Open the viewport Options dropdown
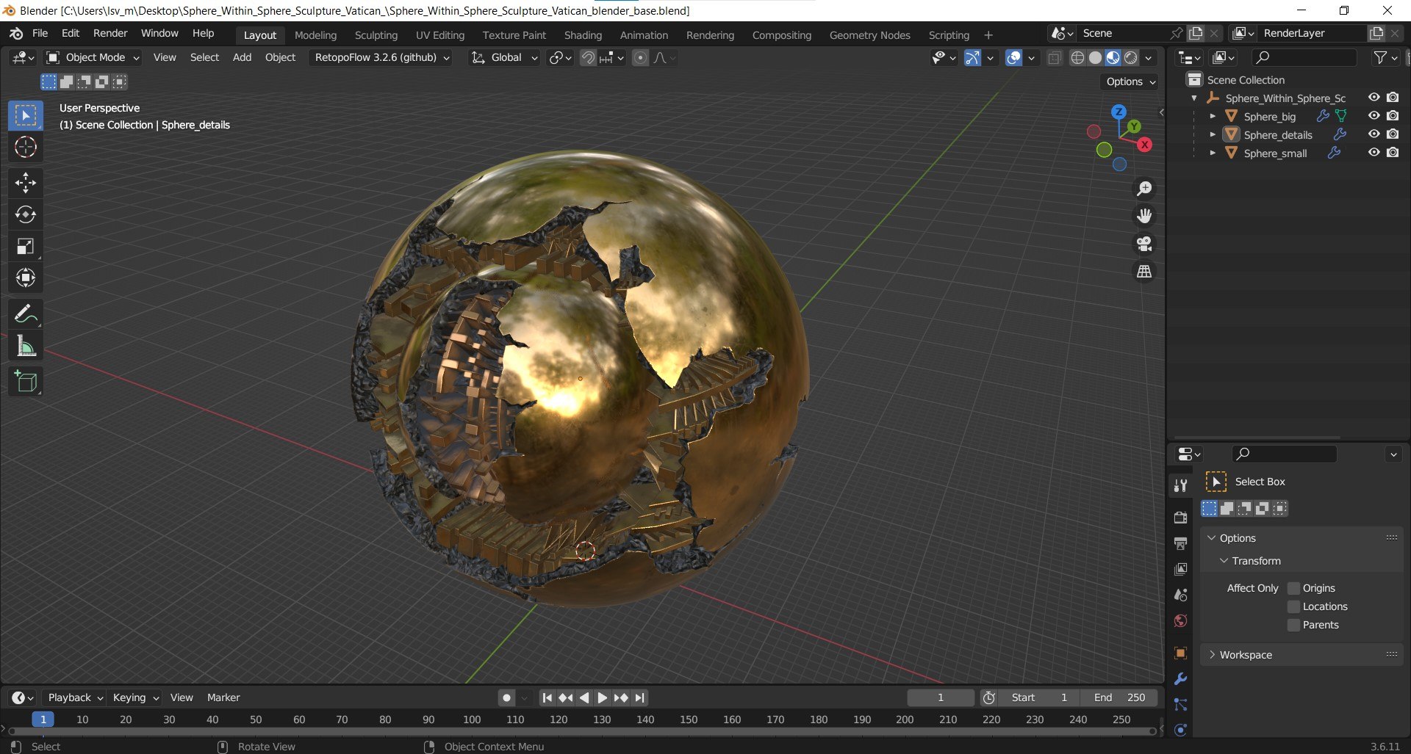 (x=1130, y=81)
